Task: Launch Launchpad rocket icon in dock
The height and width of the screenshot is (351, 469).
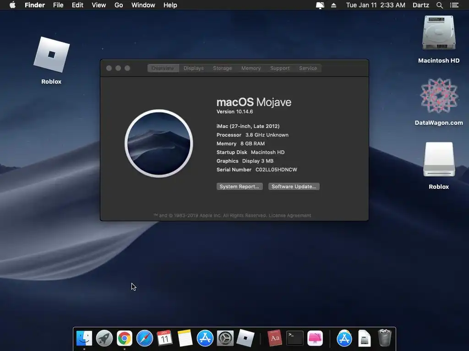Action: [x=104, y=339]
